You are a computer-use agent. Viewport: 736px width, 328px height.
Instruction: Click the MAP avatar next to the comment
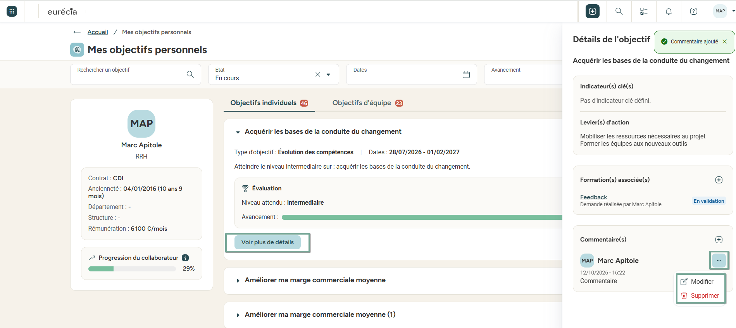click(587, 261)
